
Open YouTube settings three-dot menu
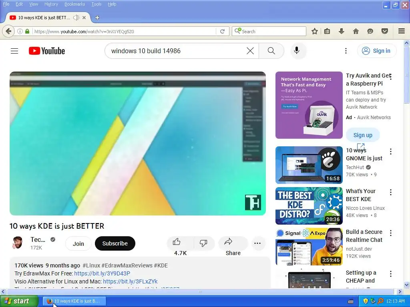point(346,51)
